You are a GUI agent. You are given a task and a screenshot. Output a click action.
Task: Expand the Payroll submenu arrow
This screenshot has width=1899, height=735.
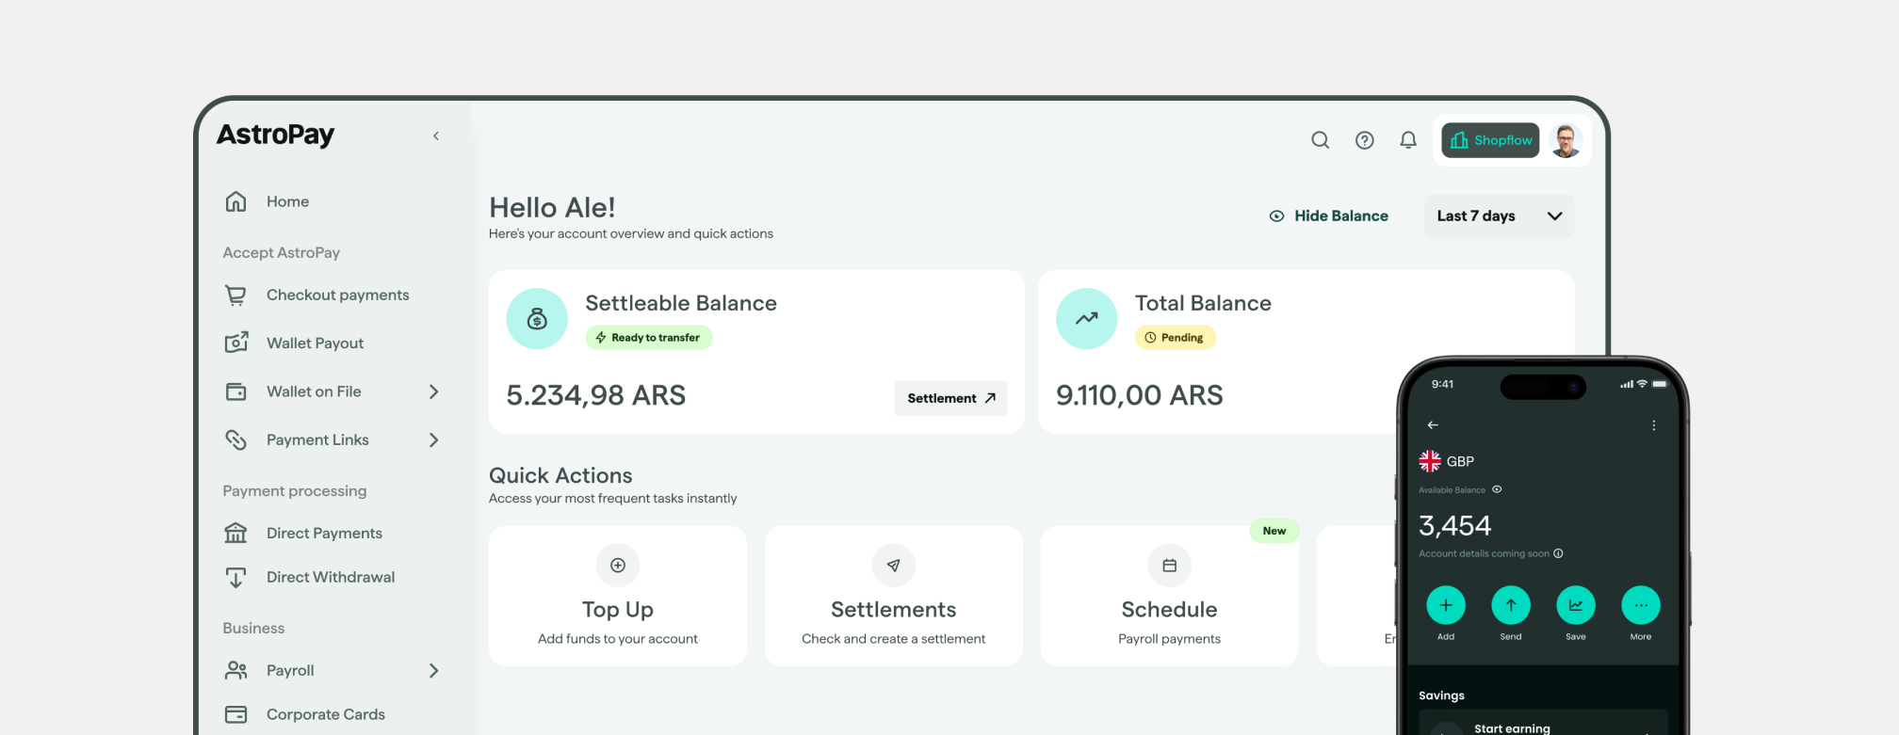(434, 670)
